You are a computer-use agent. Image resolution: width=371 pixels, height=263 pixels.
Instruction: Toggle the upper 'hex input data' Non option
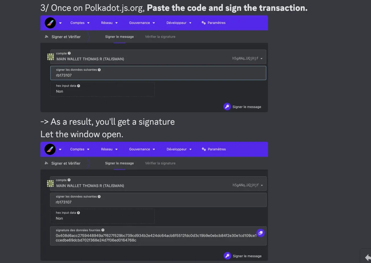click(102, 89)
